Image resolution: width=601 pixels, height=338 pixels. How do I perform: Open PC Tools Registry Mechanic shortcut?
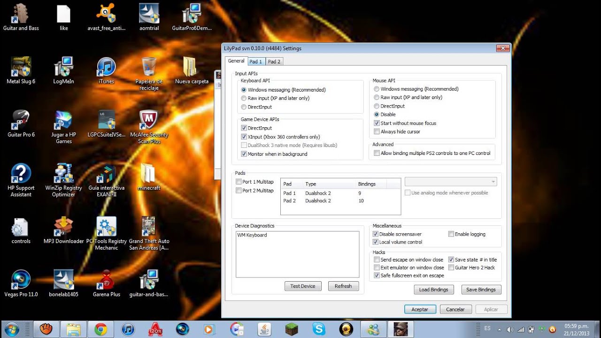[107, 234]
